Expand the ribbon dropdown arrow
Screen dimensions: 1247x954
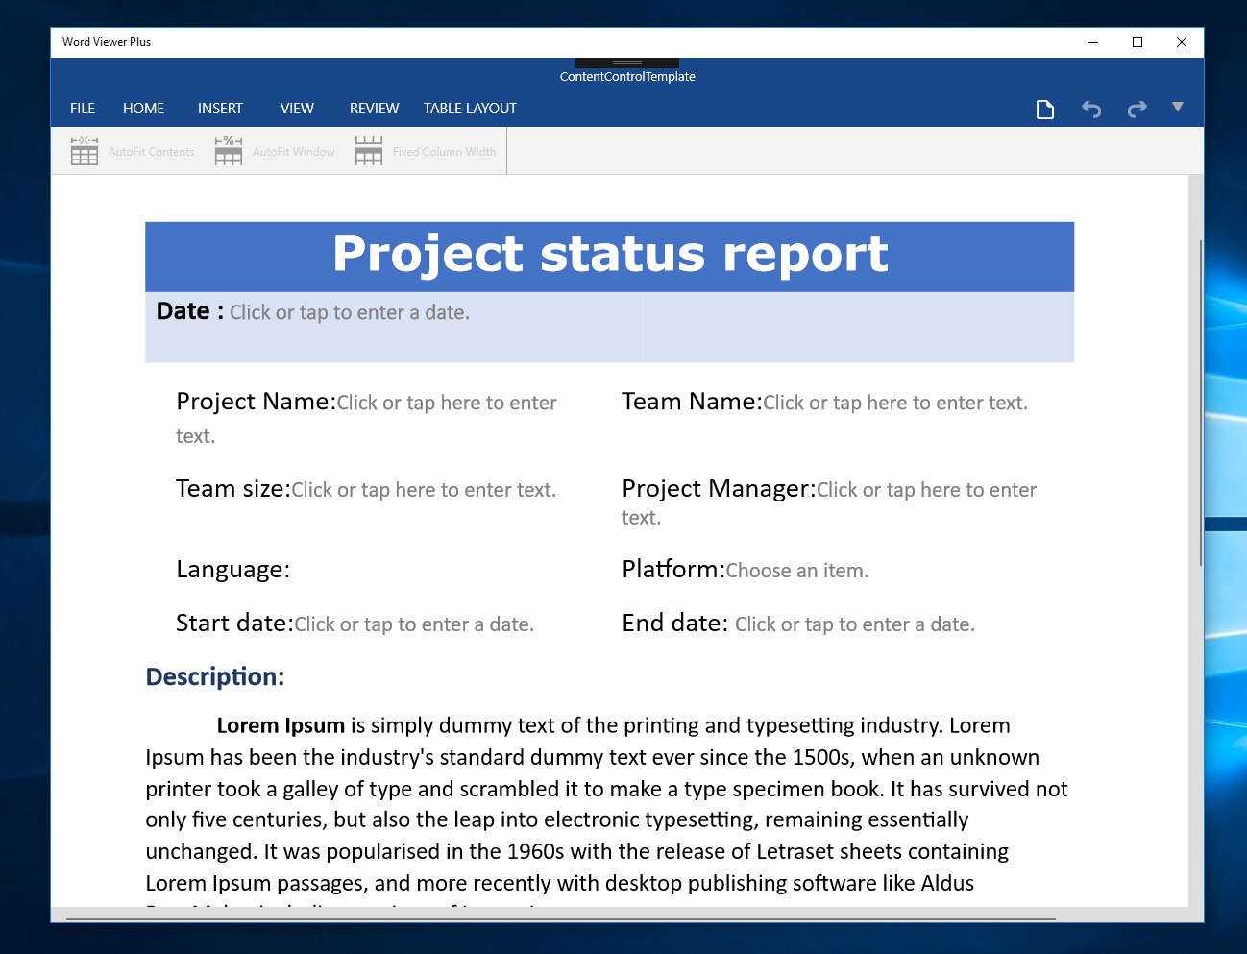pos(1178,107)
